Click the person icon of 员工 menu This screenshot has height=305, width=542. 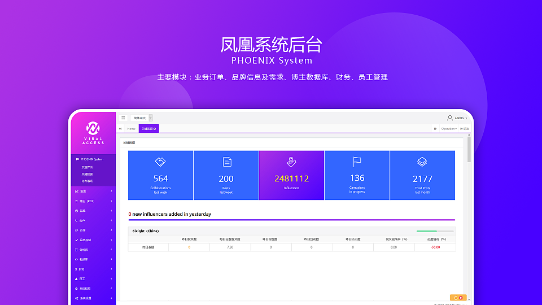76,278
